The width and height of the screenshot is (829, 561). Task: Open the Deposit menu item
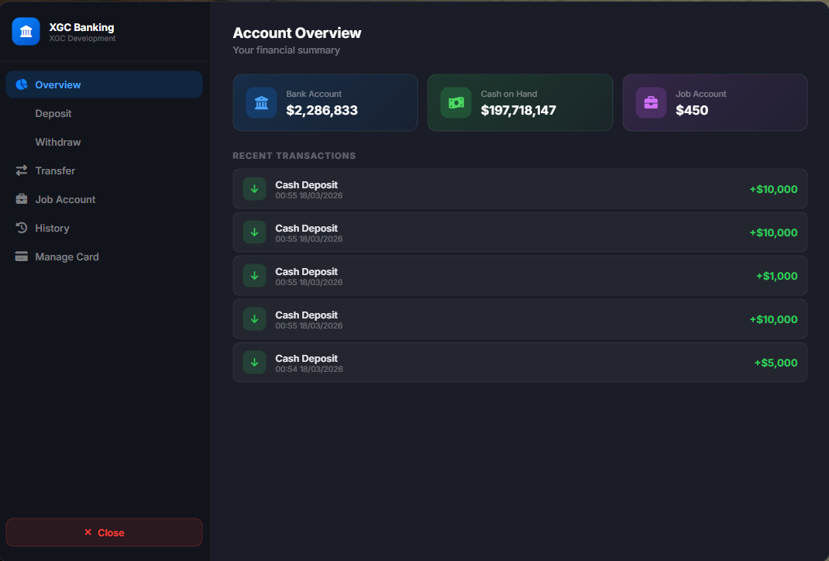(104, 113)
